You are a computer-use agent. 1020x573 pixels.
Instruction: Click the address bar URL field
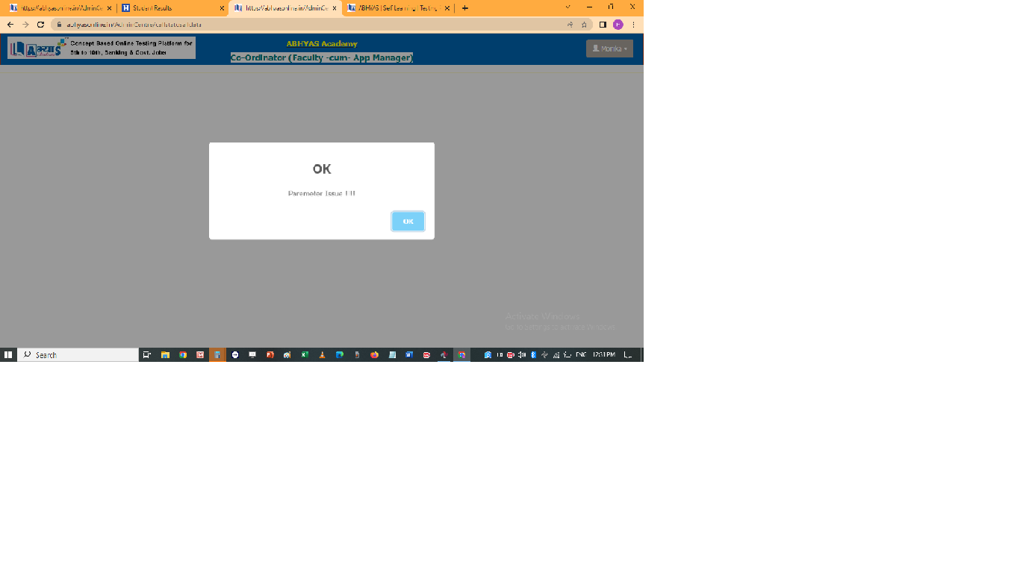click(x=299, y=25)
